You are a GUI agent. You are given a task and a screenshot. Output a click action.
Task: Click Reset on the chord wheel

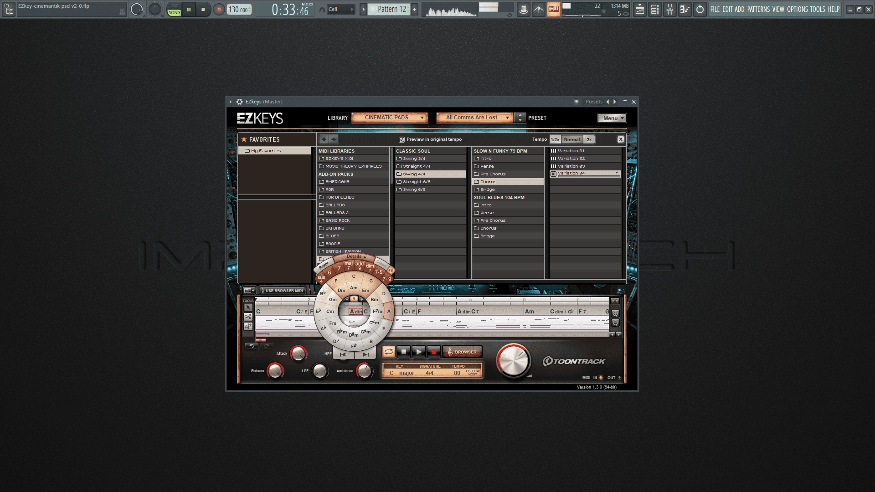click(324, 266)
